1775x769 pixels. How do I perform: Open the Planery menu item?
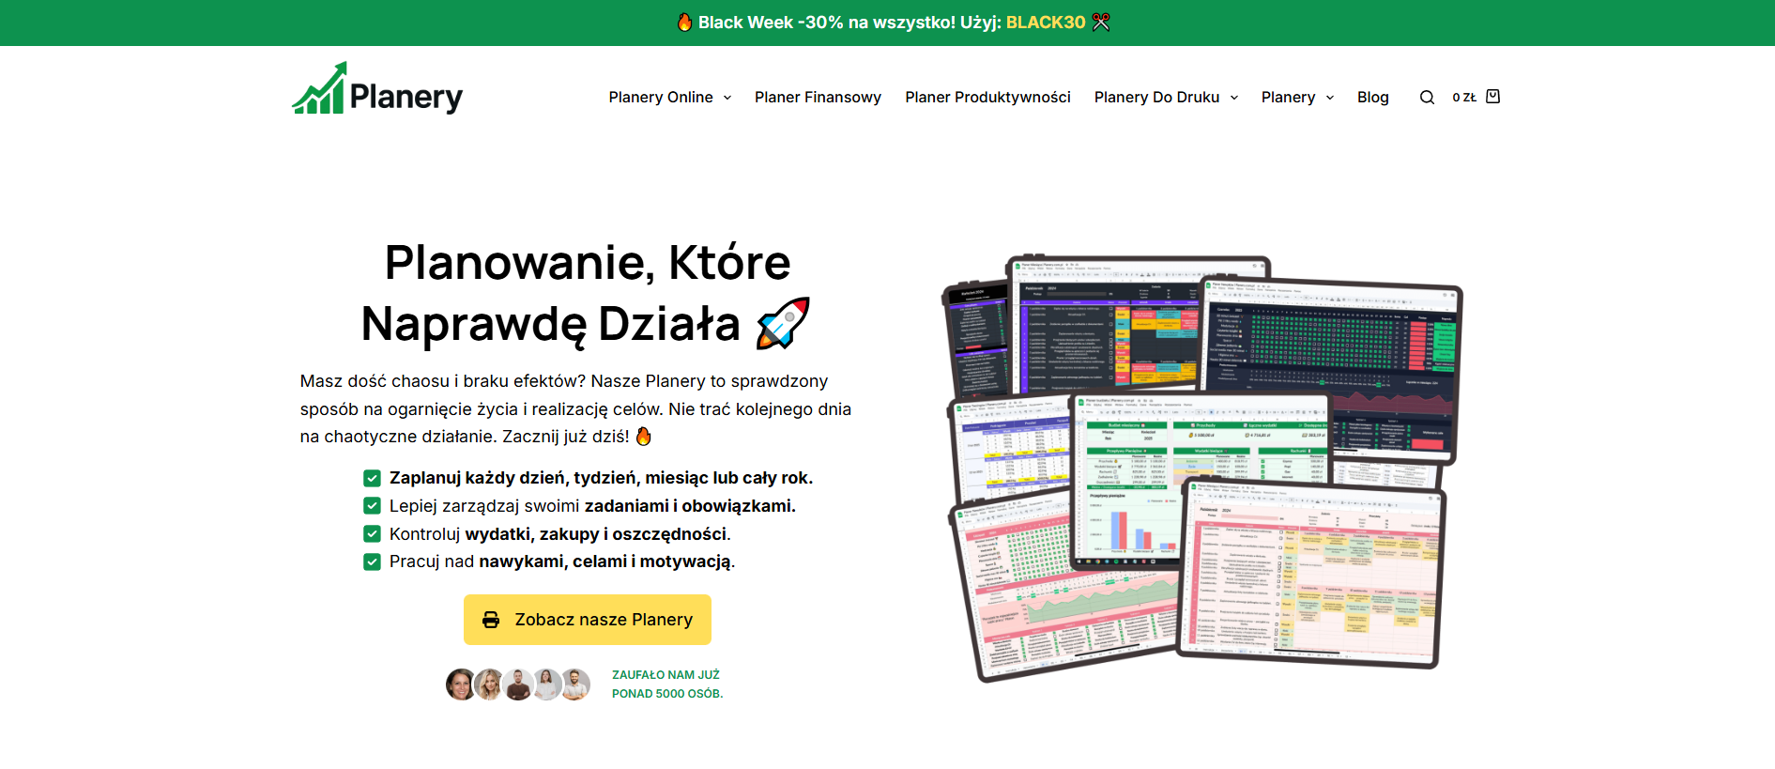tap(1288, 98)
